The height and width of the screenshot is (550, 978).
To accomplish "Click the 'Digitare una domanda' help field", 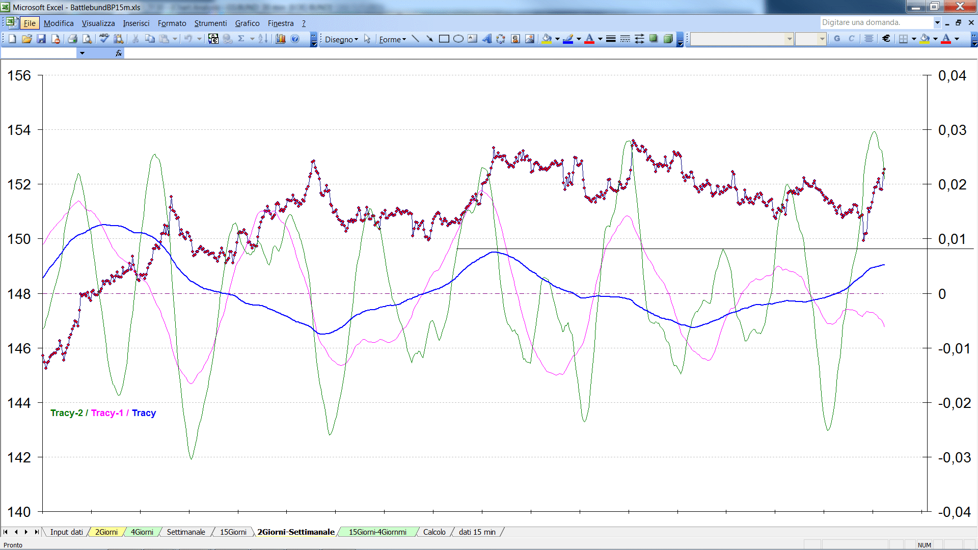I will coord(876,22).
